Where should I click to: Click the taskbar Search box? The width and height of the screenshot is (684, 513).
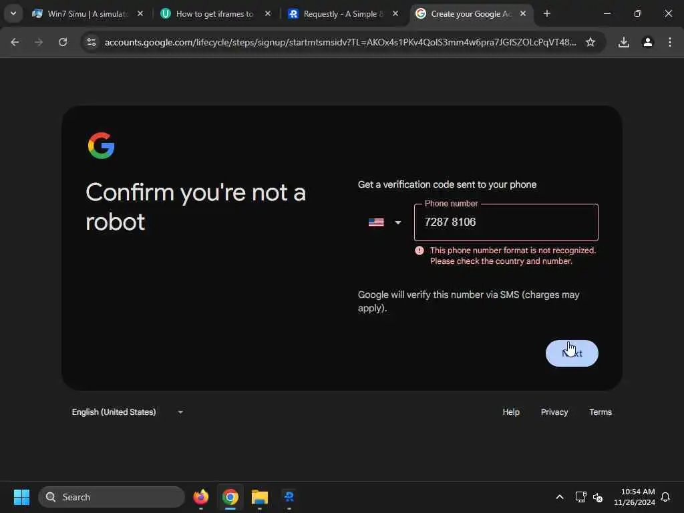[x=112, y=497]
